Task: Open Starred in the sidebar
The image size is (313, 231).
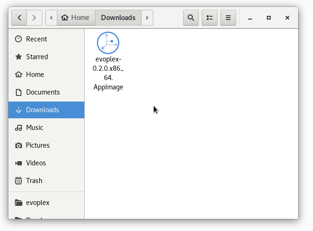Action: click(46, 57)
